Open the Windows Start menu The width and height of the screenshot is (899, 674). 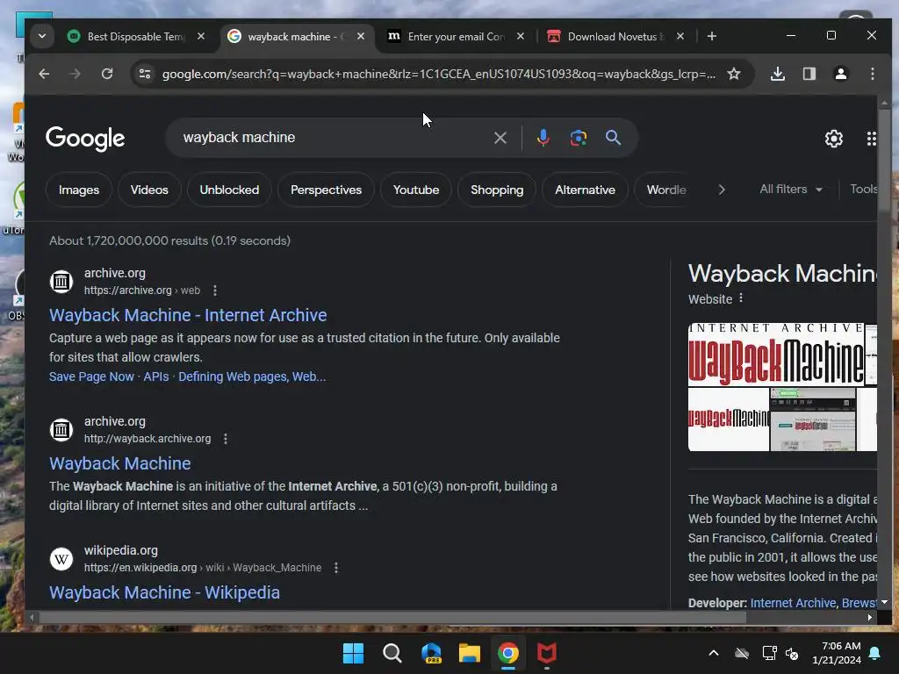(353, 653)
